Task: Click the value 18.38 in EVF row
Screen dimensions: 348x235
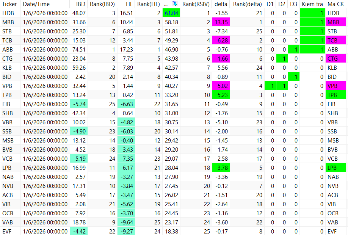Action: 171,232
